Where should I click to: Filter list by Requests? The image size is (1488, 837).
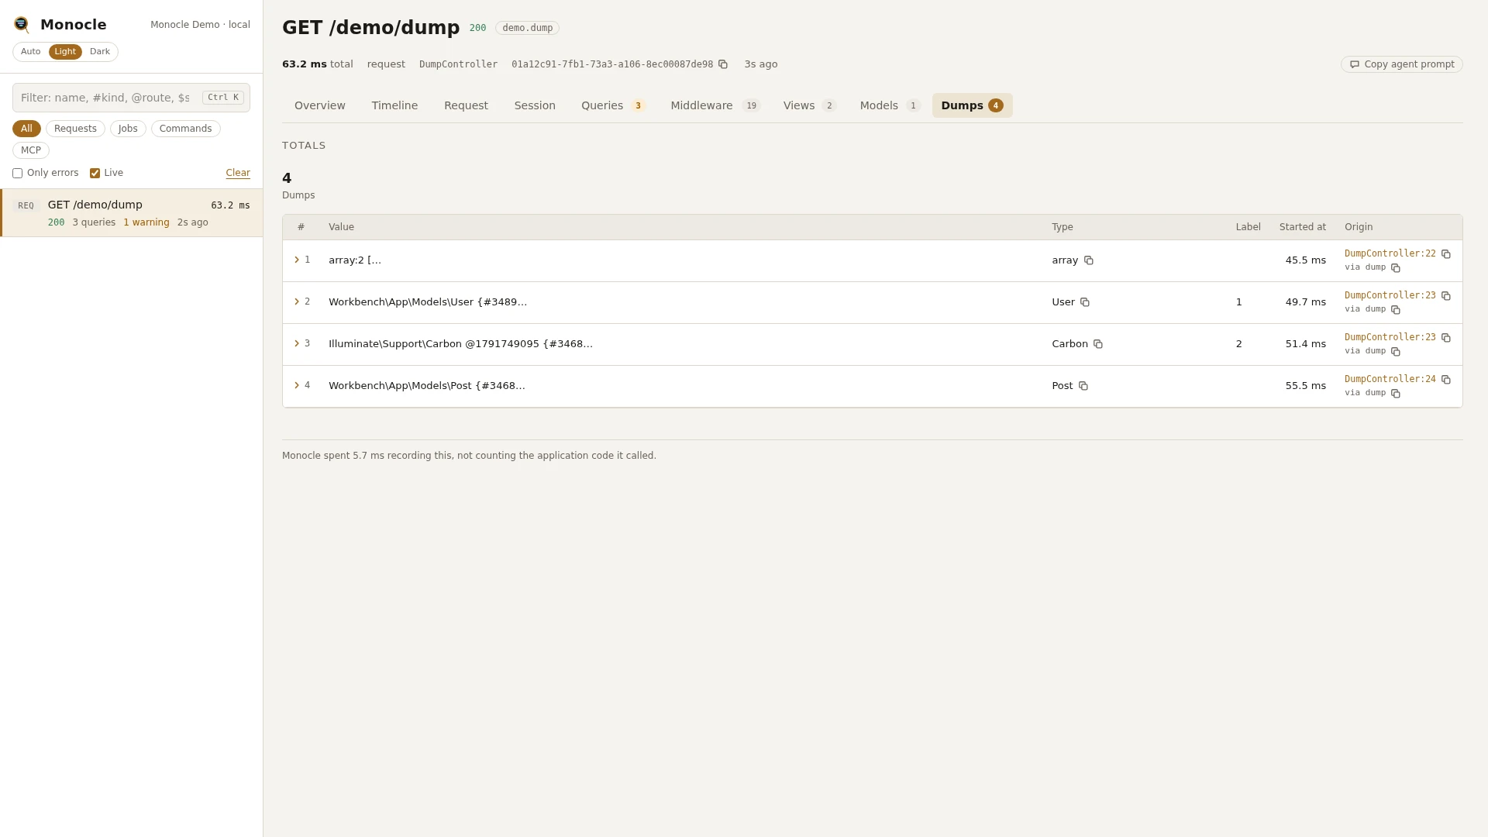[75, 129]
